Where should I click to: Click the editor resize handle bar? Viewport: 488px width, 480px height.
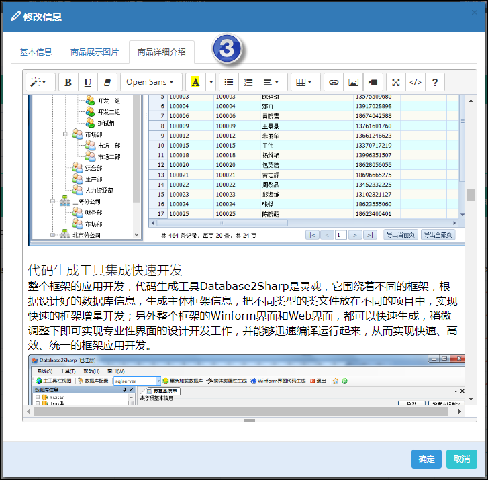250,420
